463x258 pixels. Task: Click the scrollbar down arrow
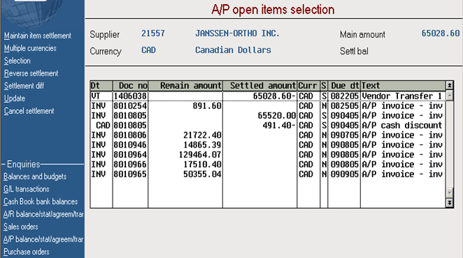(450, 193)
